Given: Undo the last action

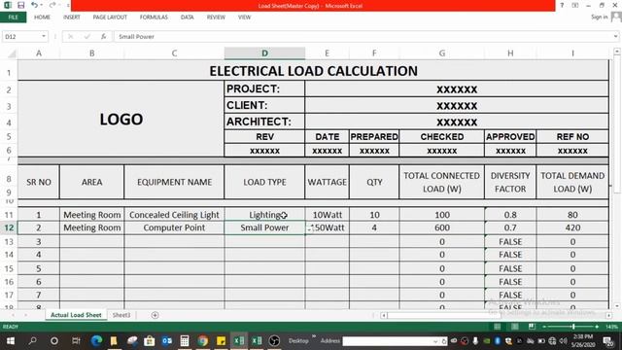Looking at the screenshot, I should point(34,5).
